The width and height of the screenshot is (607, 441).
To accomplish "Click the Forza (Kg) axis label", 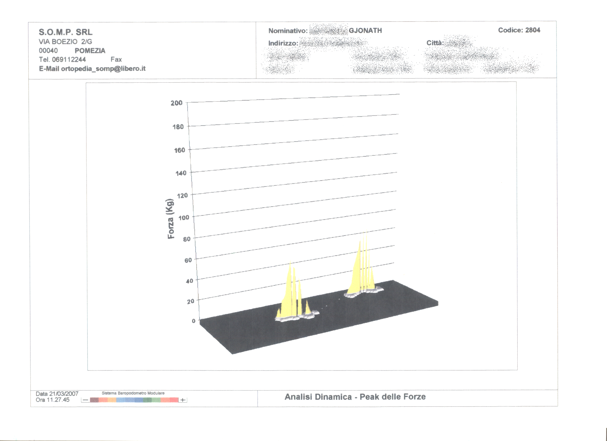I will (170, 219).
